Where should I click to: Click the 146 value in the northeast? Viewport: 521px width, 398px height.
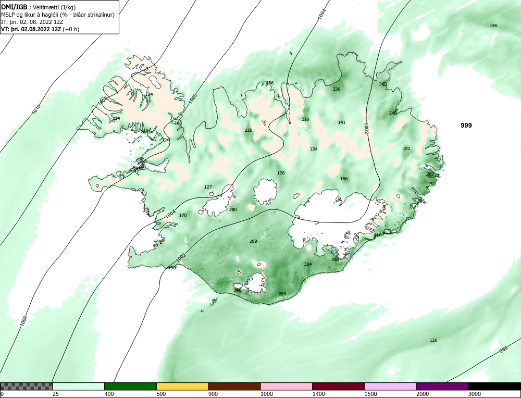pyautogui.click(x=493, y=26)
